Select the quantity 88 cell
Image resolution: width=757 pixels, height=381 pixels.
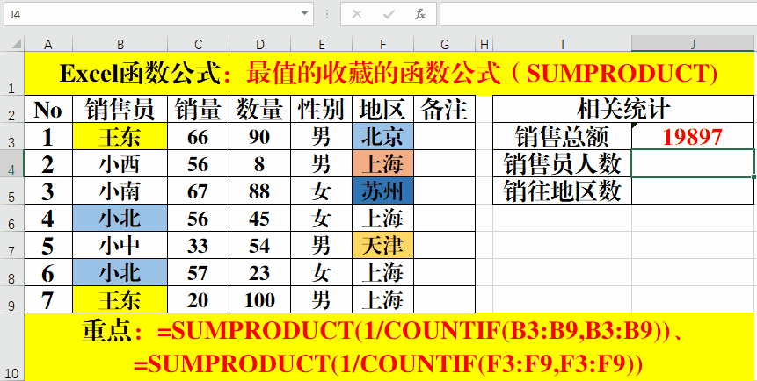[x=259, y=191]
